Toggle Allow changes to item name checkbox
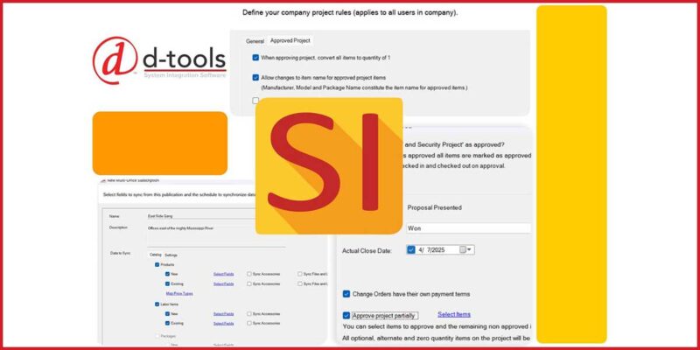 pos(255,77)
